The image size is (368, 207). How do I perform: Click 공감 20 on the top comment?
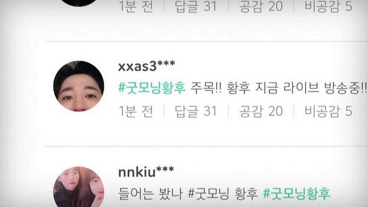(261, 6)
